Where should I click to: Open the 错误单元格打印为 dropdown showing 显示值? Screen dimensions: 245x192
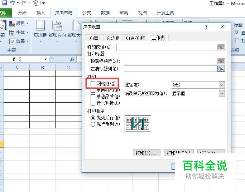coord(198,94)
